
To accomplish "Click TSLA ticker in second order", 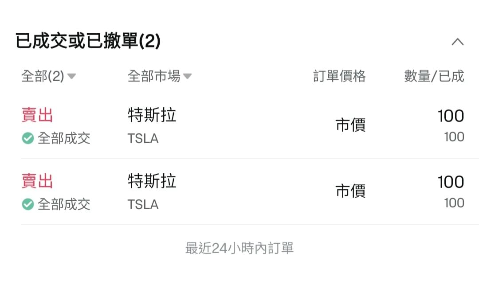I will tap(143, 204).
